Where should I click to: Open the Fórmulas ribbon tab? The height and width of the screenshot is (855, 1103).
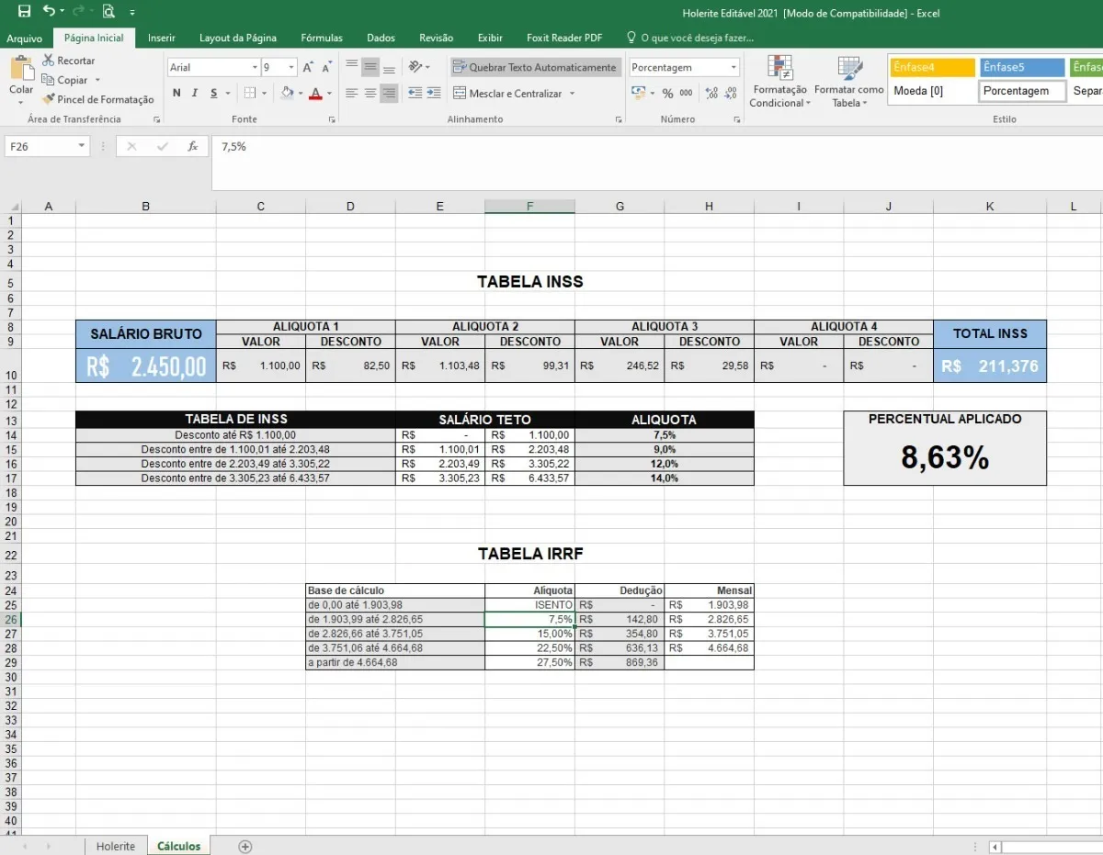coord(322,38)
